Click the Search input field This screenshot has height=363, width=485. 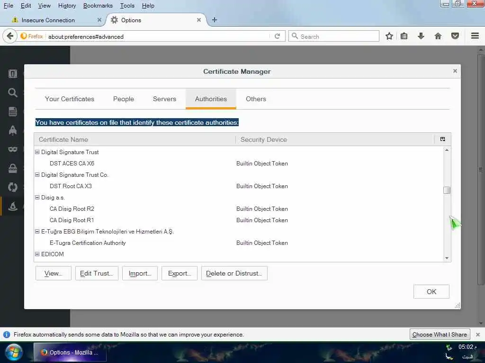pos(334,36)
